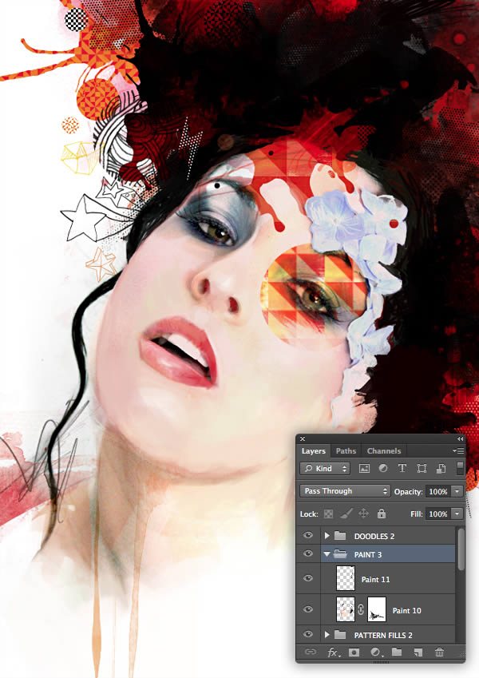Create new fill or adjustment layer icon
The image size is (479, 678).
(x=376, y=652)
